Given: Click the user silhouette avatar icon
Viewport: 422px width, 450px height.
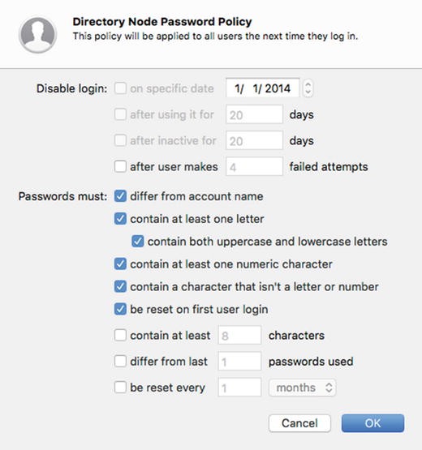Looking at the screenshot, I should point(37,35).
